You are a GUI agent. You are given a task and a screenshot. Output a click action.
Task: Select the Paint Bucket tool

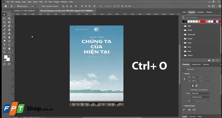point(4,37)
